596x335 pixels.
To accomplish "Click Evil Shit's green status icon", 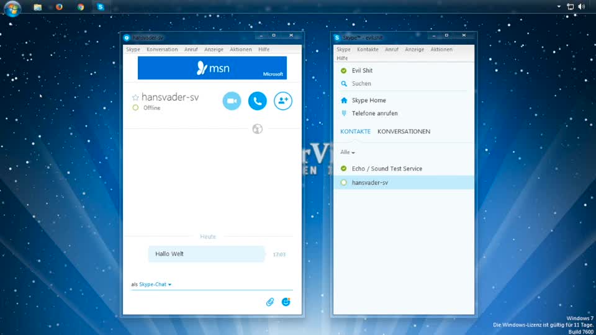I will [343, 71].
